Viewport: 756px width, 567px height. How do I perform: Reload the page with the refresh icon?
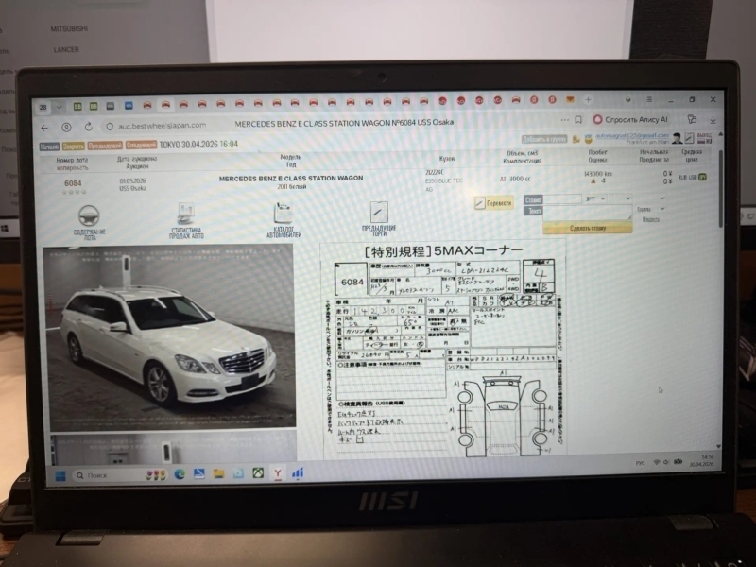(x=89, y=127)
